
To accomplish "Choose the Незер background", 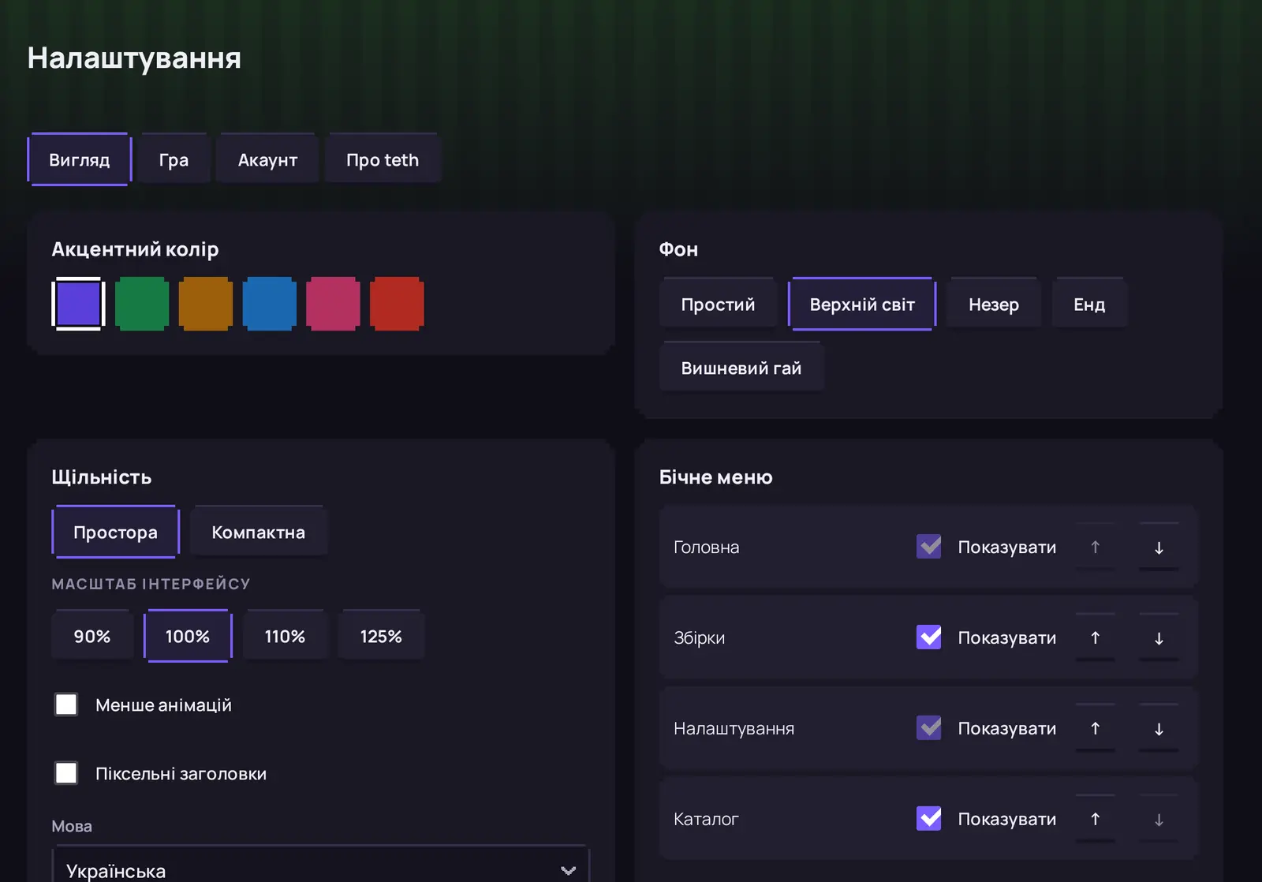I will (994, 304).
